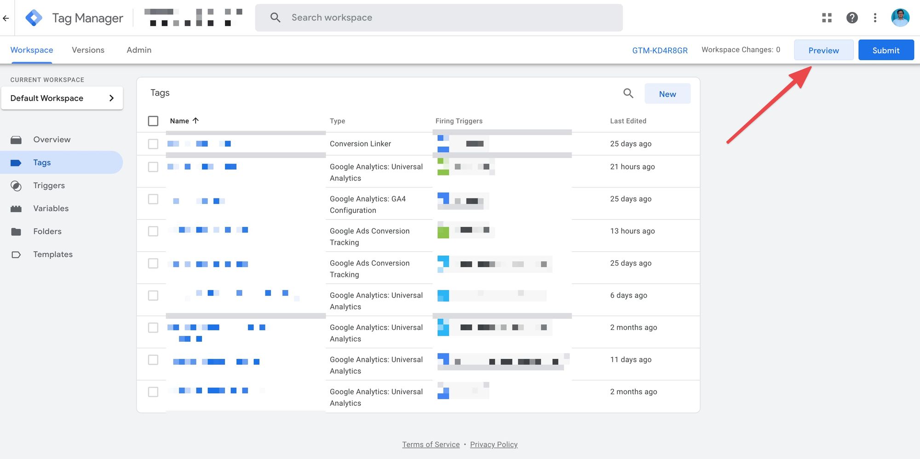Image resolution: width=920 pixels, height=459 pixels.
Task: Open the Terms of Service link
Action: coord(431,444)
